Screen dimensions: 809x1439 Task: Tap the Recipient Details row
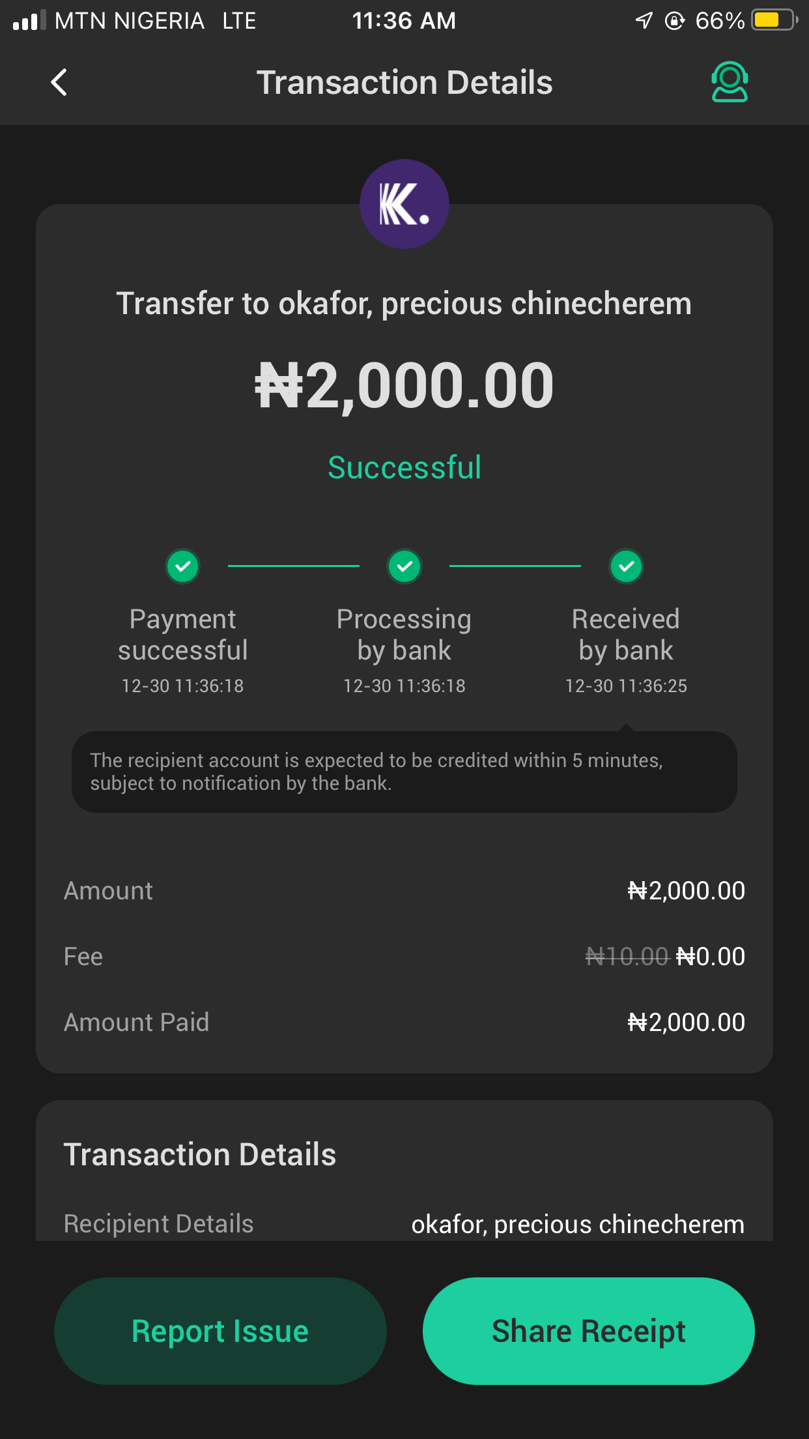(x=404, y=1224)
